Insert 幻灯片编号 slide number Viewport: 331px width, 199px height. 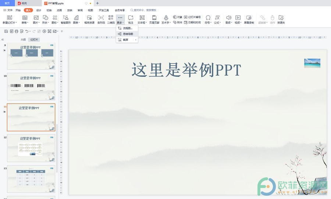point(192,17)
